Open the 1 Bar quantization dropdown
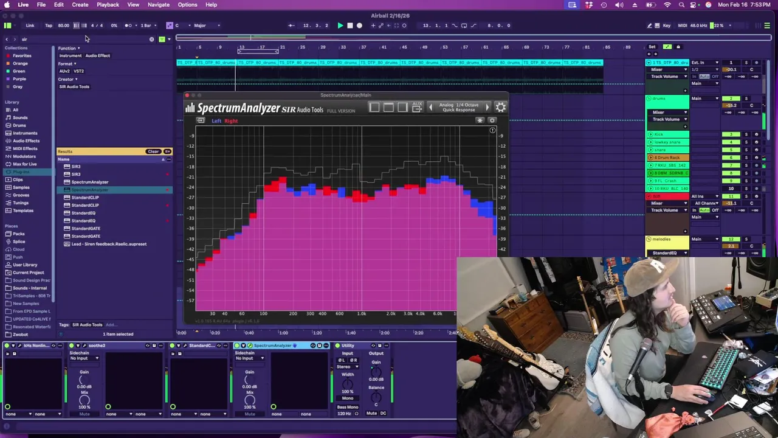The height and width of the screenshot is (438, 778). [148, 26]
